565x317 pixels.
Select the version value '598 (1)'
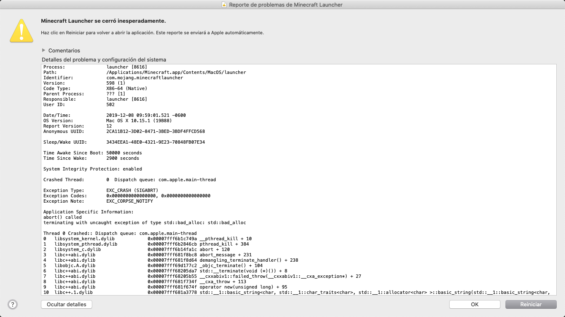point(116,83)
